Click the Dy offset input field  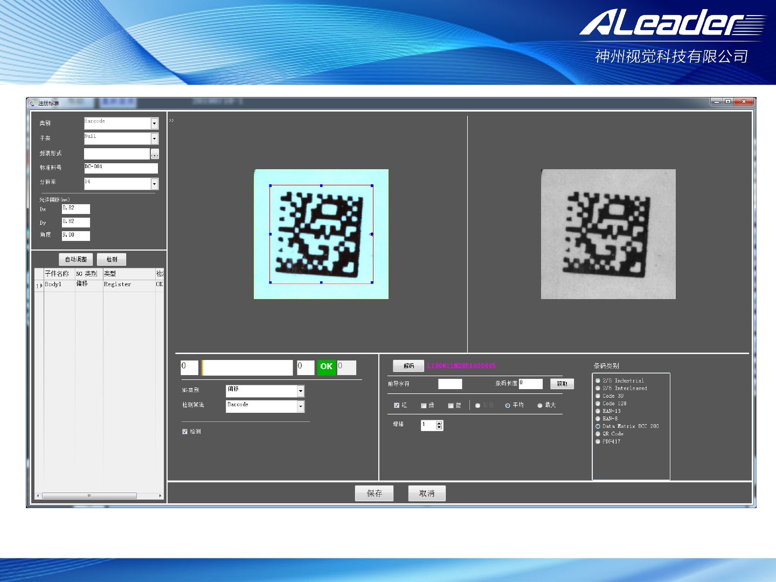[x=75, y=222]
